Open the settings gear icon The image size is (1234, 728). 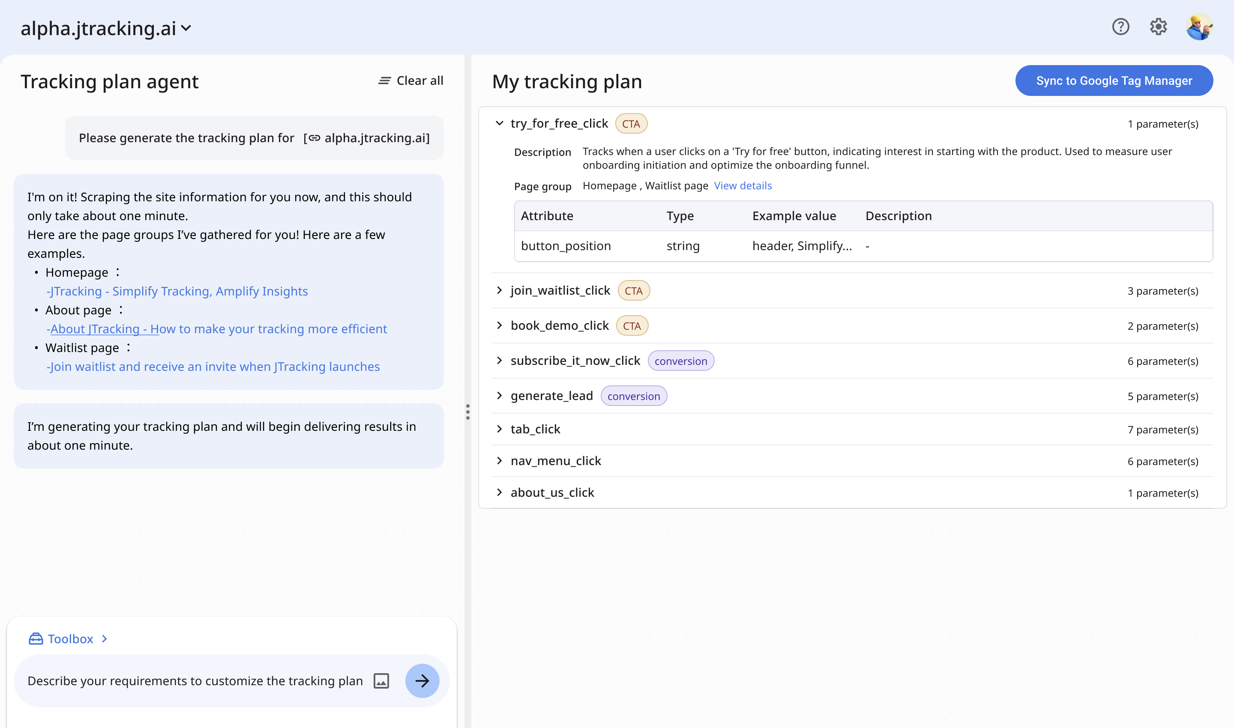click(1159, 27)
